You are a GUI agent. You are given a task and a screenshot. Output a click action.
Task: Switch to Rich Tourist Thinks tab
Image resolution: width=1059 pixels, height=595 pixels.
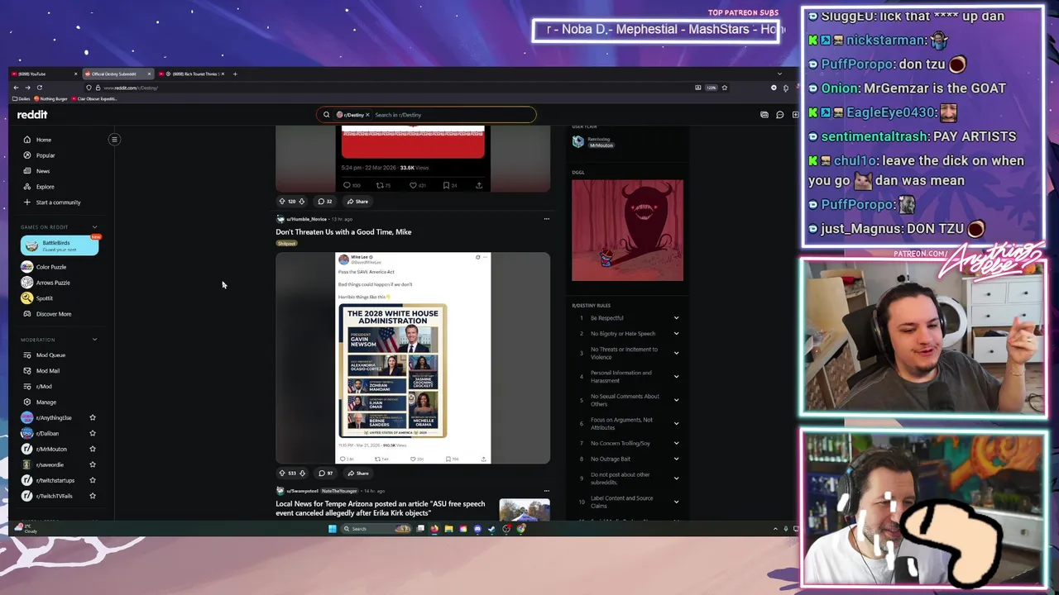190,74
